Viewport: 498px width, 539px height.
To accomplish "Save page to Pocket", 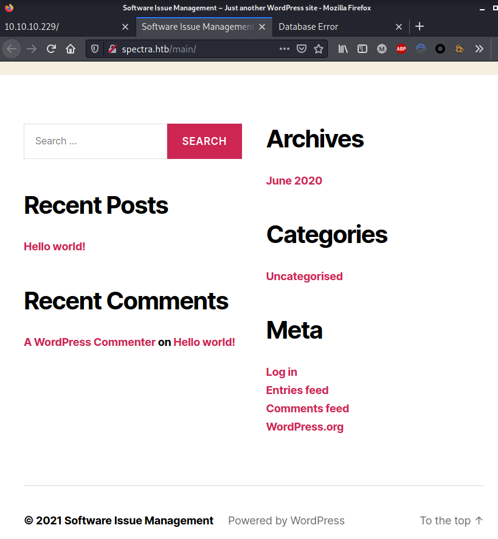I will coord(302,49).
